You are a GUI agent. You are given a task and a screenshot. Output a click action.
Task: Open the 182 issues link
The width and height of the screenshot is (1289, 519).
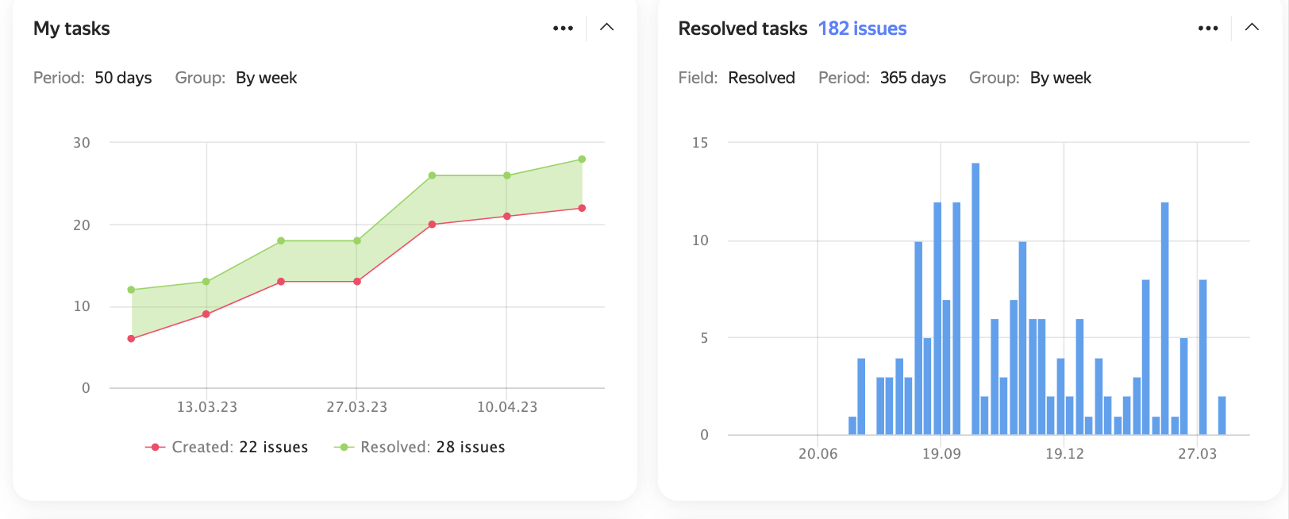click(862, 29)
